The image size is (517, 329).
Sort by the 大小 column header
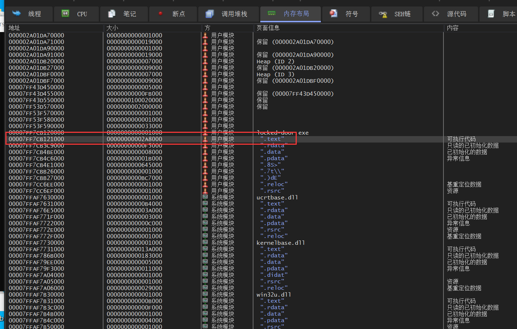point(152,28)
